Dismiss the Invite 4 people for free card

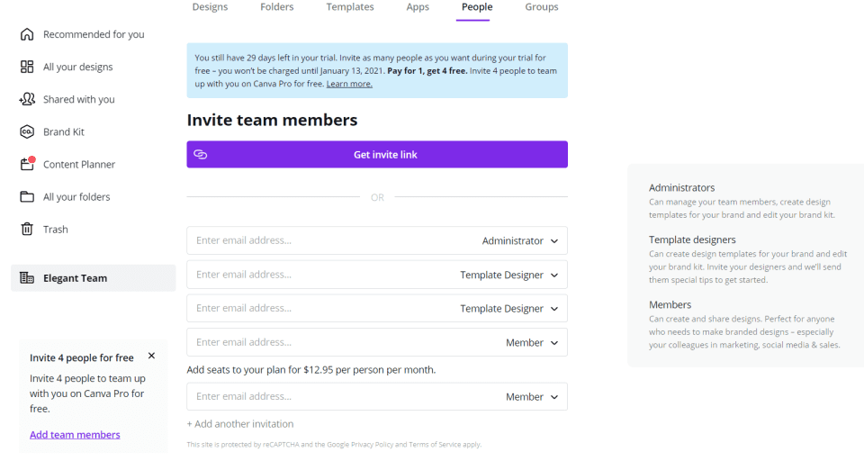pyautogui.click(x=151, y=357)
